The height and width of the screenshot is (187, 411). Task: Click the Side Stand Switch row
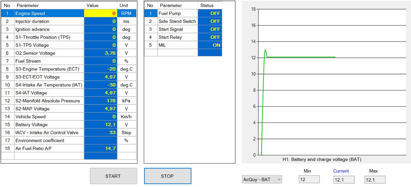177,21
